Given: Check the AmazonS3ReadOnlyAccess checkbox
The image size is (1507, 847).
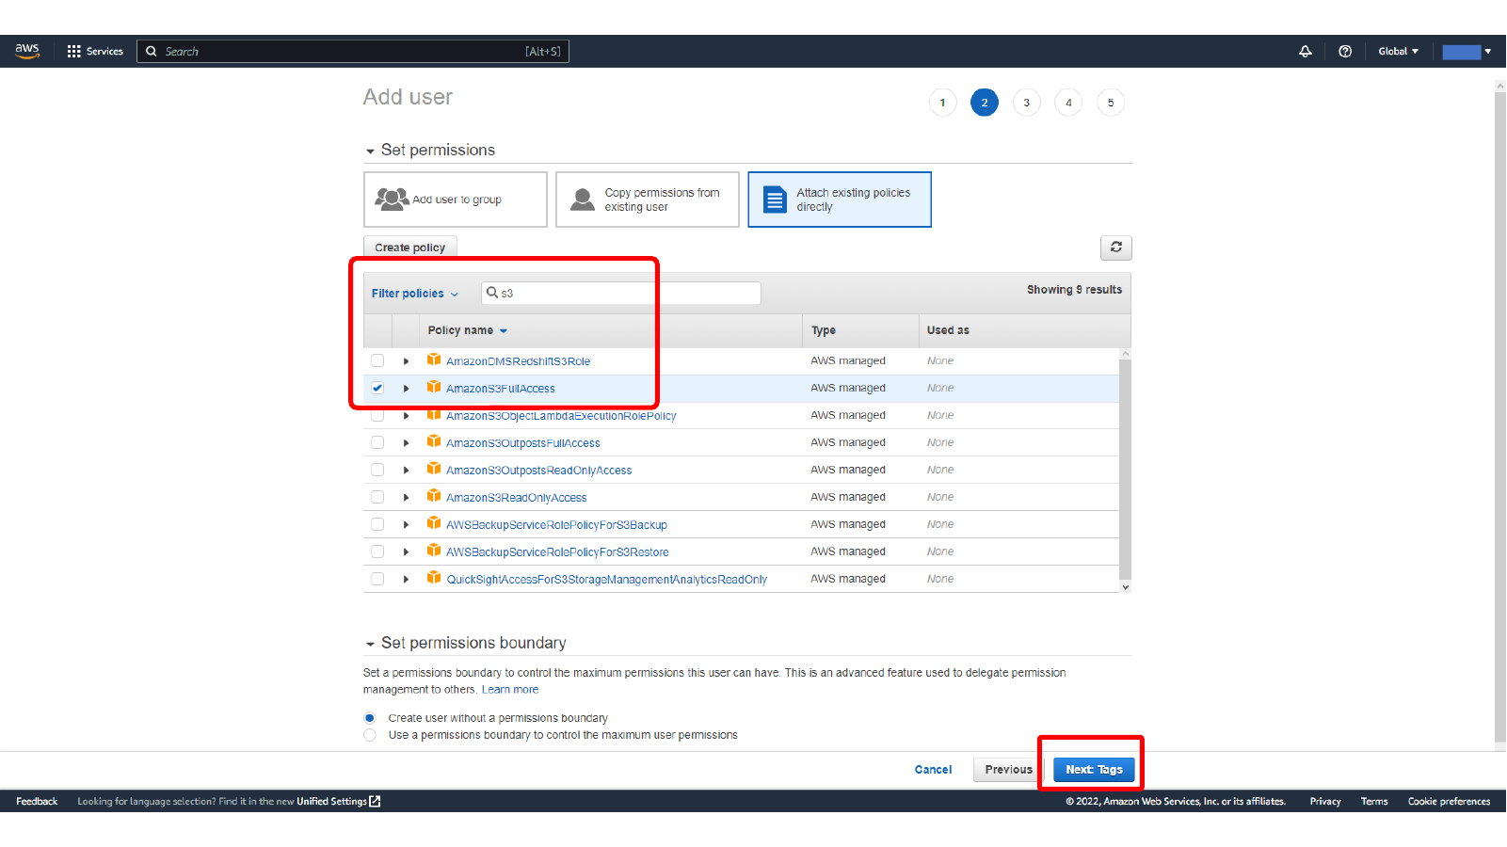Looking at the screenshot, I should (x=377, y=497).
